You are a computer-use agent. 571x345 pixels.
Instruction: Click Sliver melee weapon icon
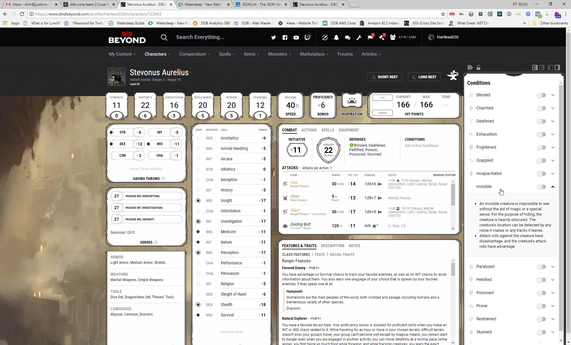tap(285, 198)
